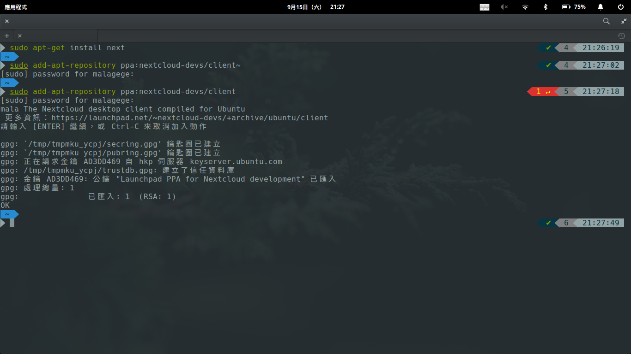Open the power session menu

click(x=621, y=7)
